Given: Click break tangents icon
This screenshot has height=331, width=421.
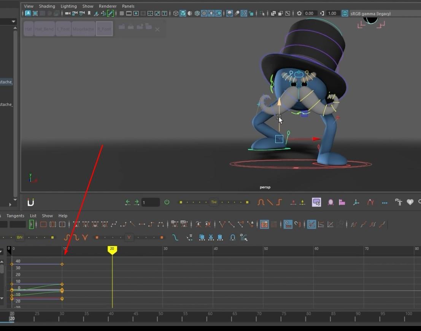Looking at the screenshot, I should pyautogui.click(x=222, y=224).
